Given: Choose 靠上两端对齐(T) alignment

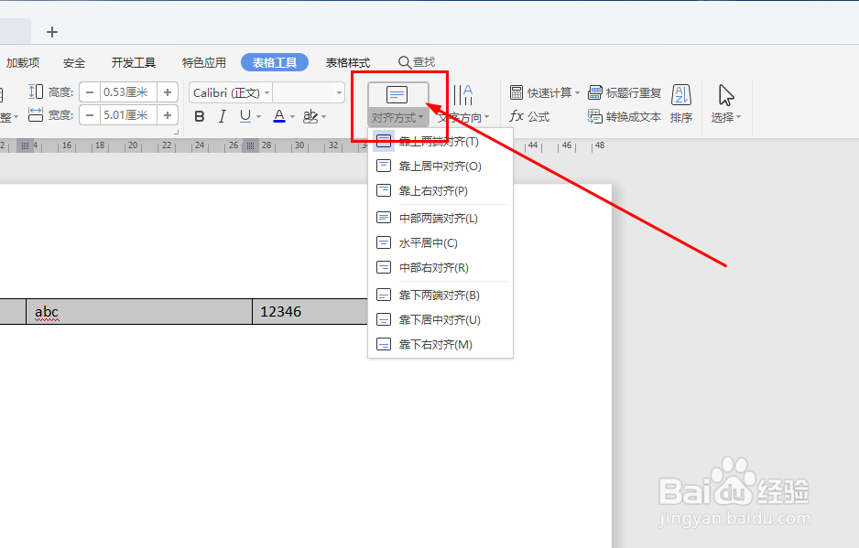Looking at the screenshot, I should coord(440,141).
